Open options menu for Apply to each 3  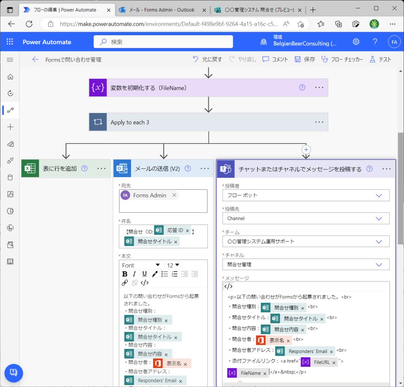pos(319,122)
